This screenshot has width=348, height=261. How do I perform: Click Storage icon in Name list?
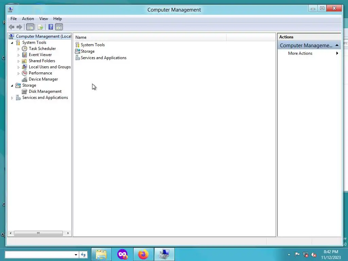77,51
